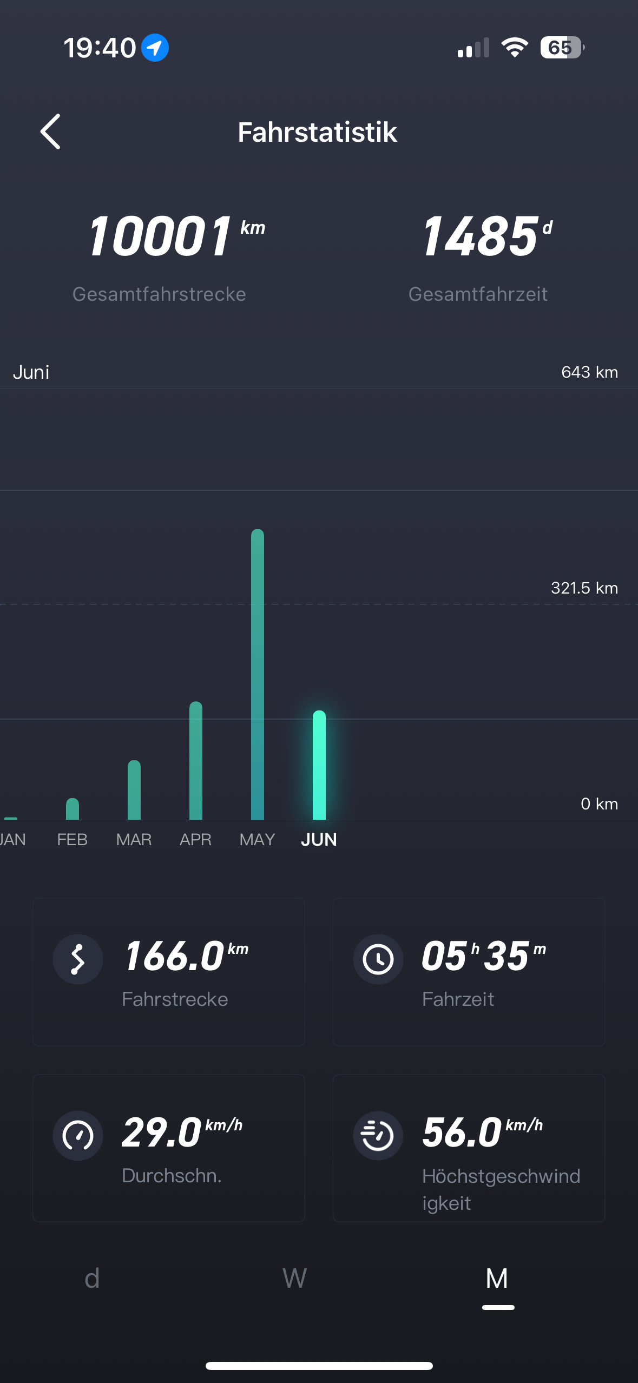Select the APR bar in the chart

[x=196, y=760]
